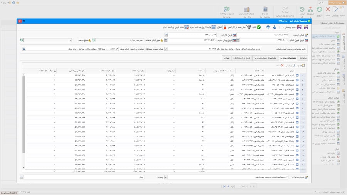Expand the deposit amount dropdown
The width and height of the screenshot is (347, 195).
[71, 40]
